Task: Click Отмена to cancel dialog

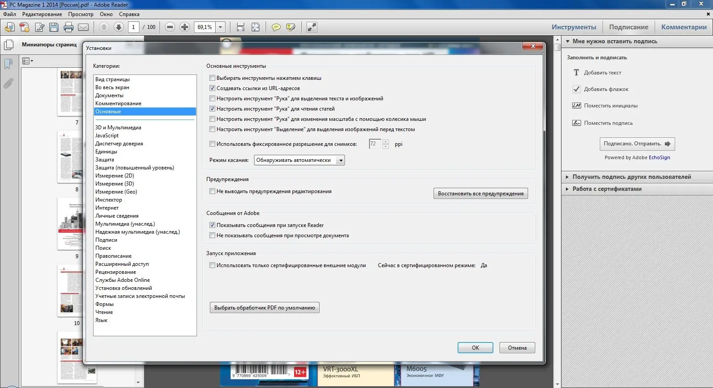Action: click(x=517, y=348)
